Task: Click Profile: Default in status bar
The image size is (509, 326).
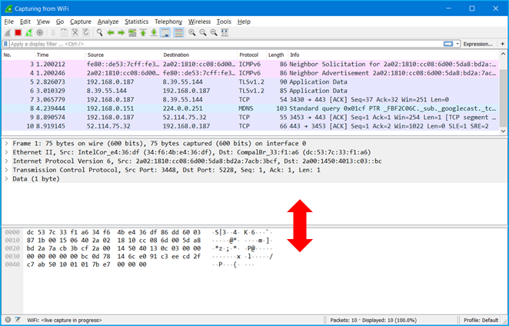Action: click(481, 320)
